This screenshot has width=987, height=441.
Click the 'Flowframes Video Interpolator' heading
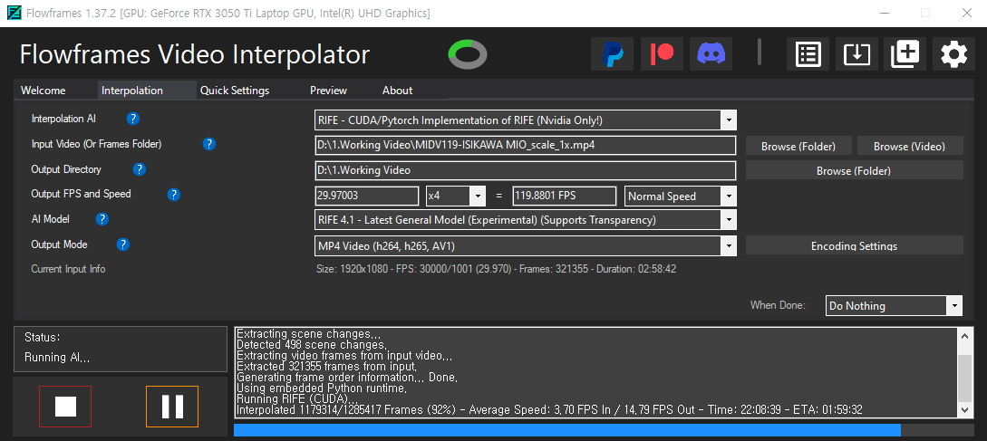coord(195,54)
